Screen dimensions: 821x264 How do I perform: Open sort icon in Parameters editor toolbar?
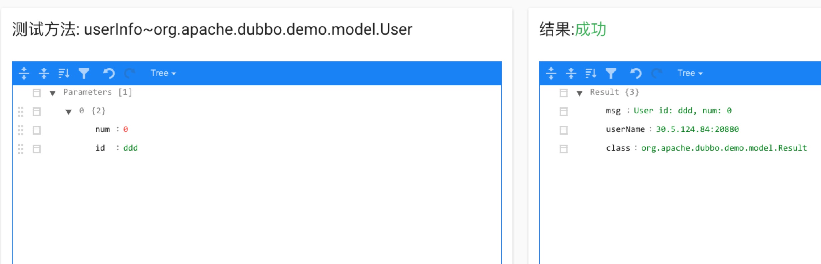tap(64, 73)
